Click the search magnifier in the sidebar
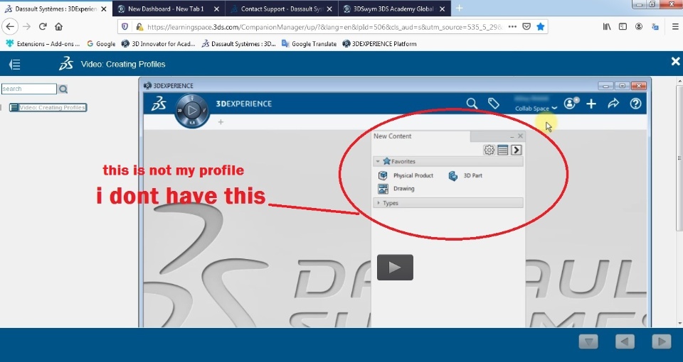683x362 pixels. pyautogui.click(x=63, y=89)
